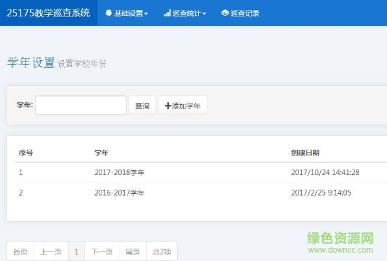Click the 添加学年 button
The image size is (387, 261).
183,105
